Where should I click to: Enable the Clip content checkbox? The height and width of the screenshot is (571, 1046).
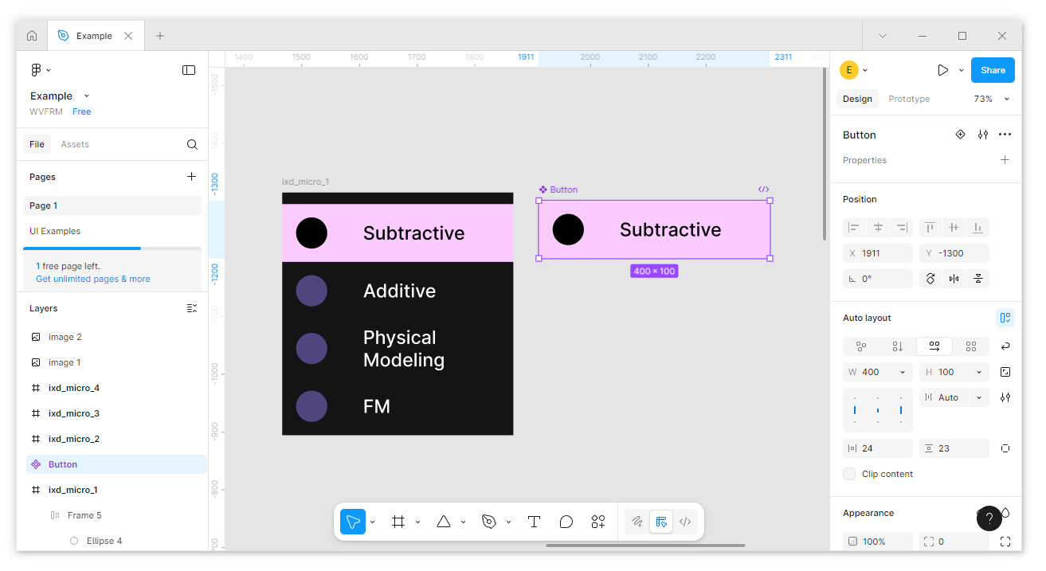point(850,474)
